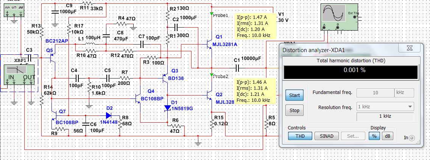The image size is (430, 160).
Task: Click the Start button in distortion analyzer
Action: coord(294,95)
